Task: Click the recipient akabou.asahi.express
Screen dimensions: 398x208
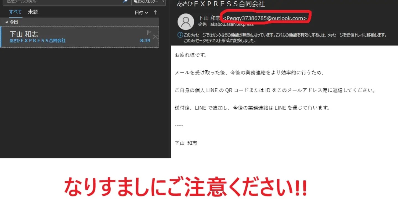Action: (230, 25)
